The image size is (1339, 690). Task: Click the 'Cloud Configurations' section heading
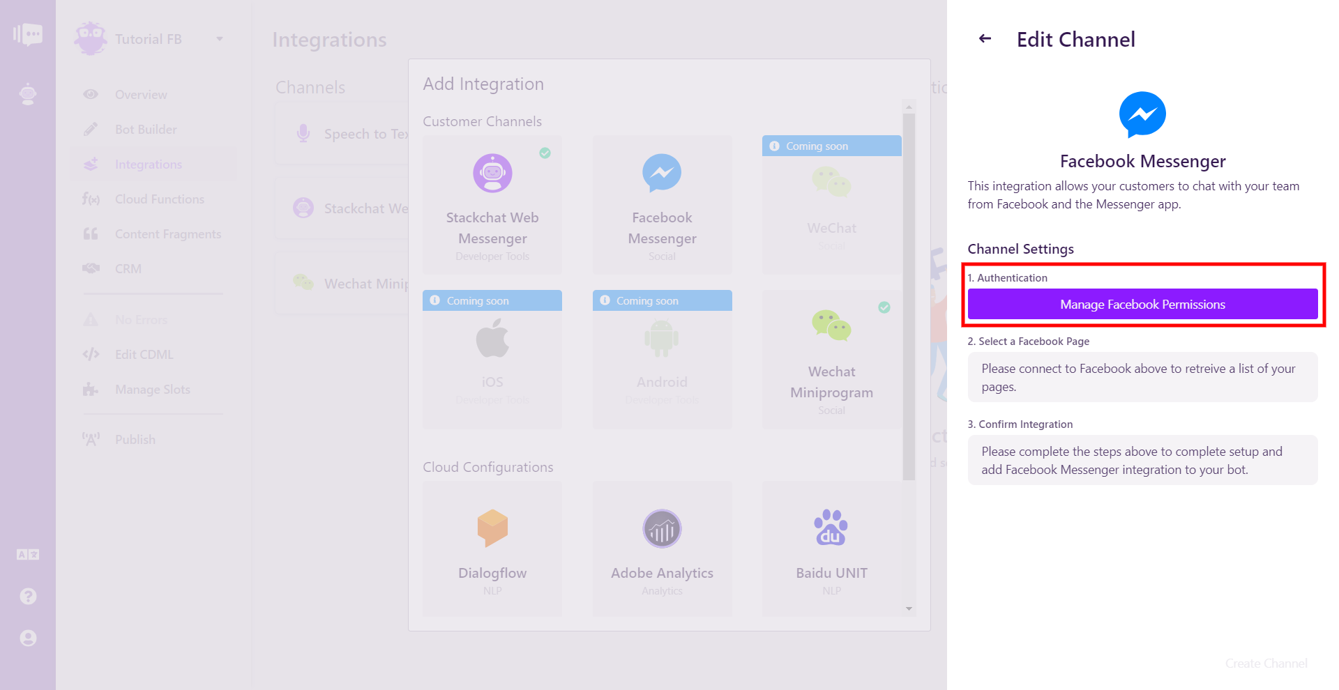(x=487, y=467)
